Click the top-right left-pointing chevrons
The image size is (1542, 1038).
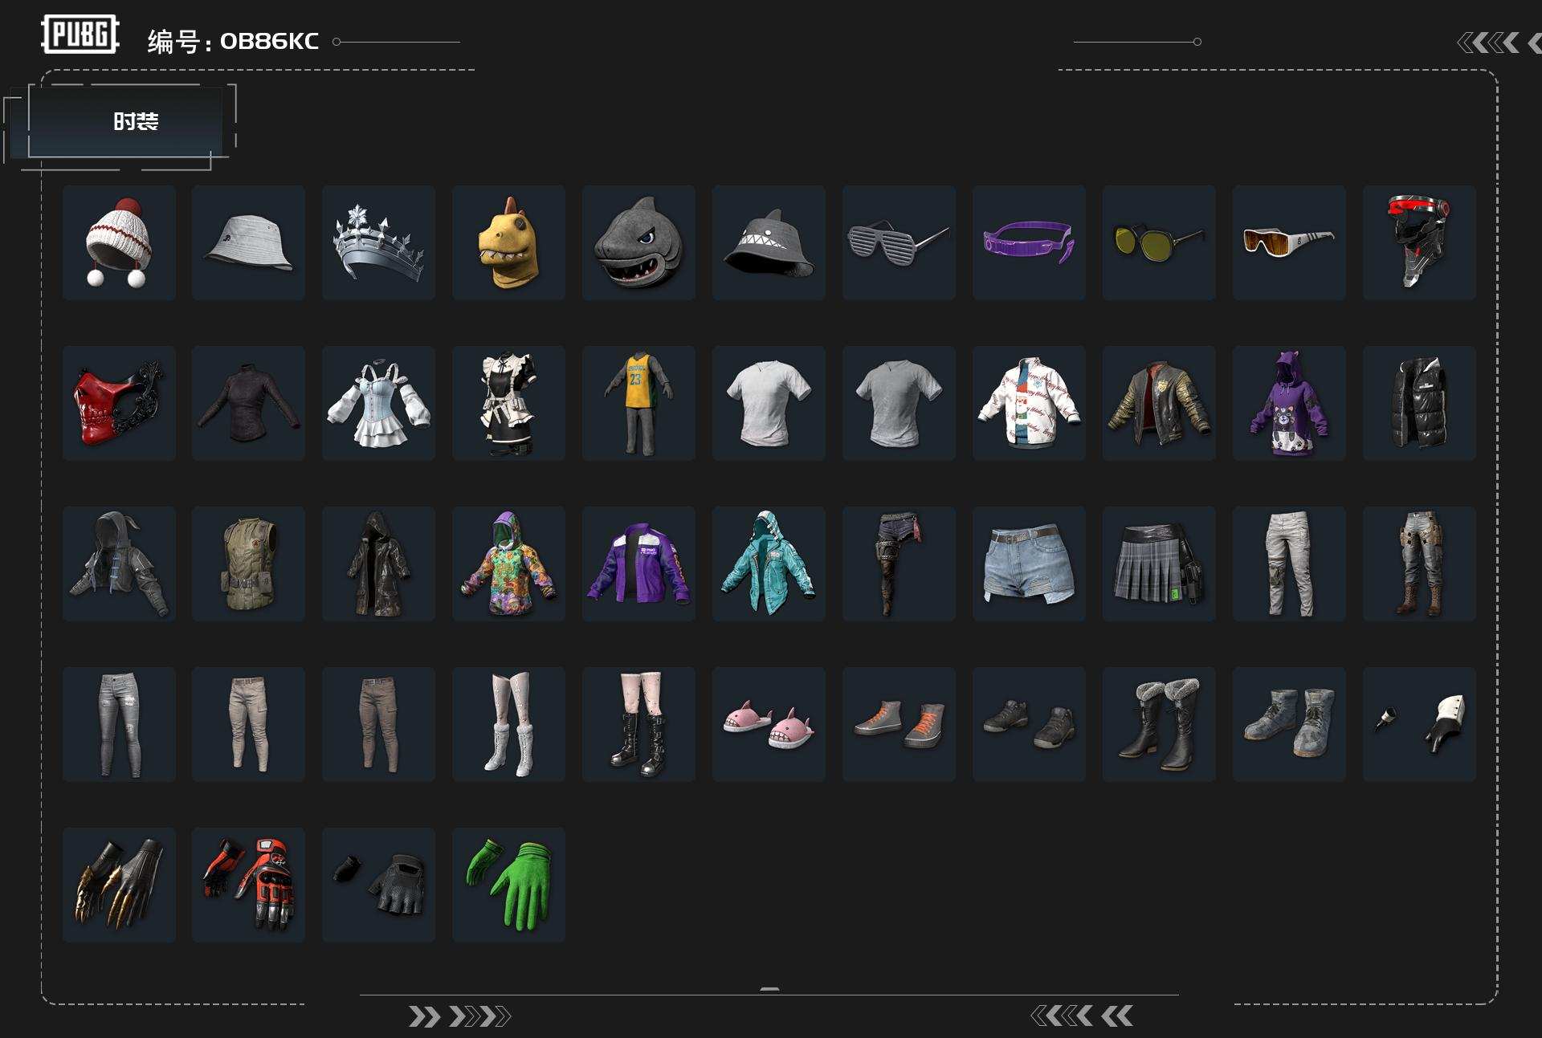coord(1488,43)
